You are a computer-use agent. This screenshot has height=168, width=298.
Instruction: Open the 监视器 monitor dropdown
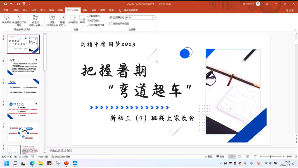[154, 18]
